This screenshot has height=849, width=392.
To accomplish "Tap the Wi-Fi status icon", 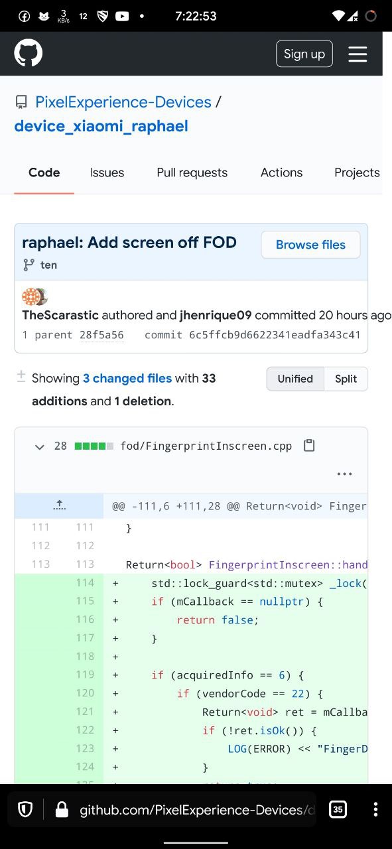I will 339,16.
